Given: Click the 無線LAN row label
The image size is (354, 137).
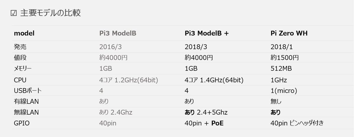Looking at the screenshot, I should coord(26,112).
